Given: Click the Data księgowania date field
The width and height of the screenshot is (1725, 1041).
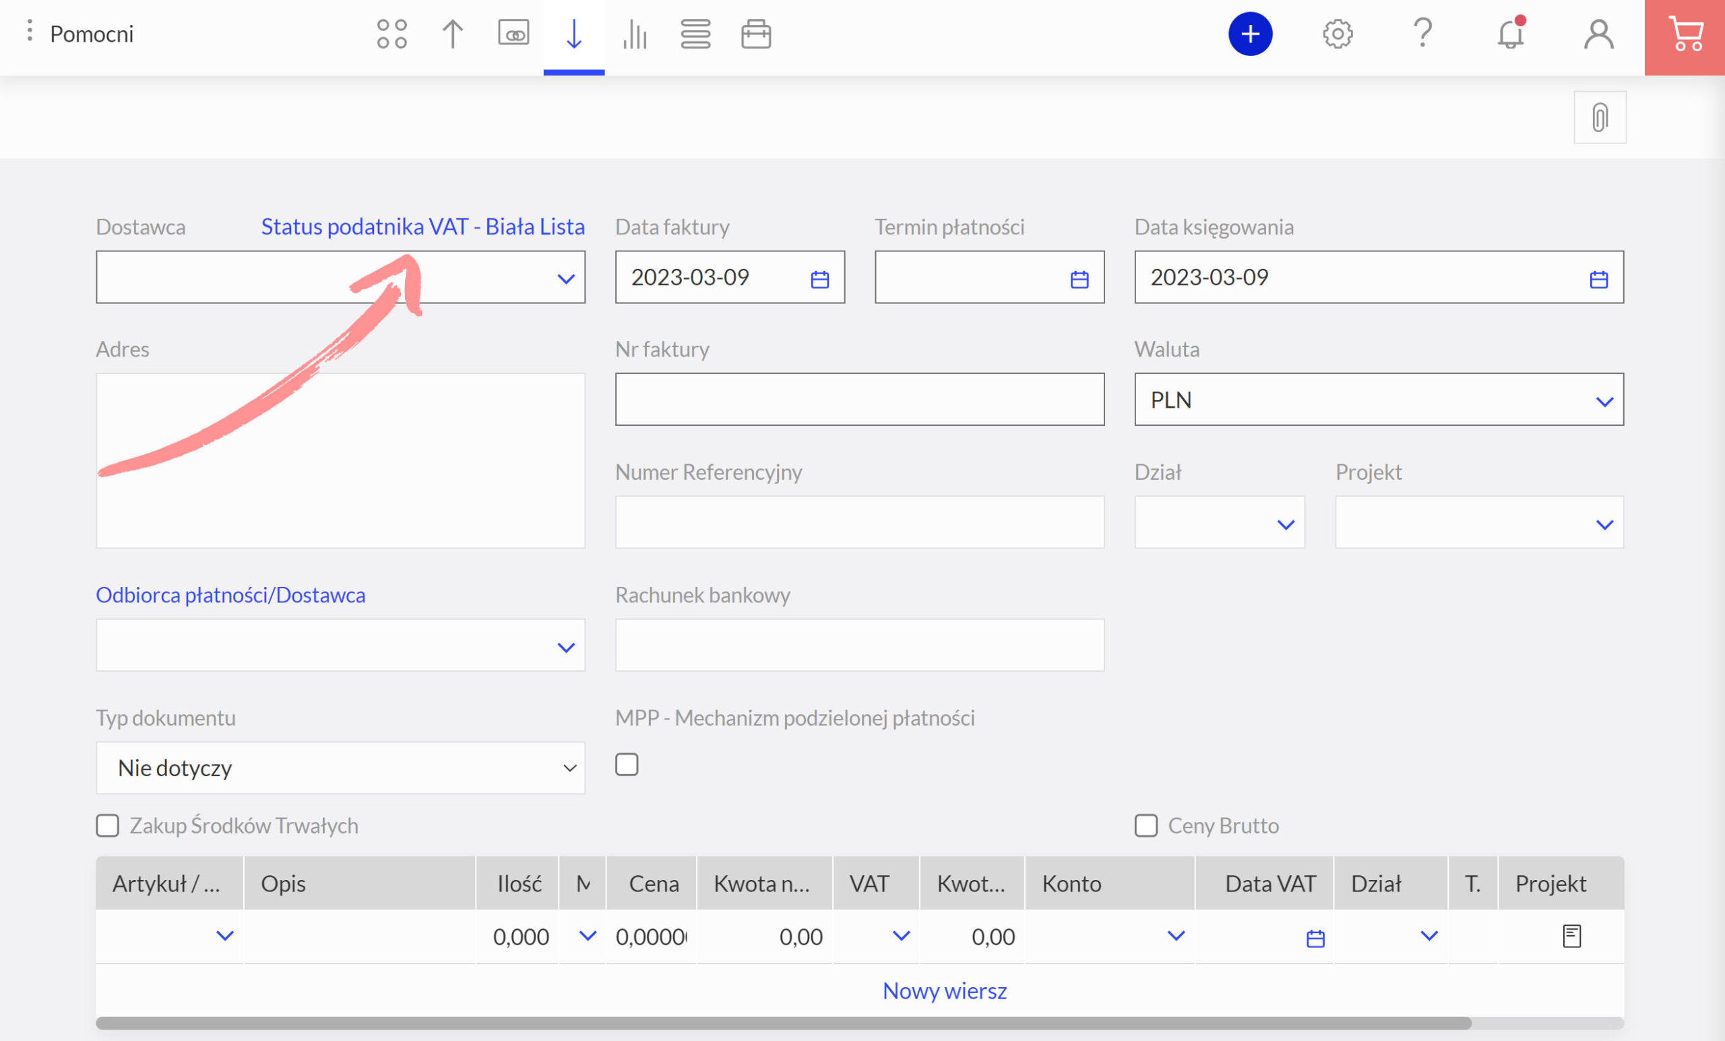Looking at the screenshot, I should [1379, 277].
